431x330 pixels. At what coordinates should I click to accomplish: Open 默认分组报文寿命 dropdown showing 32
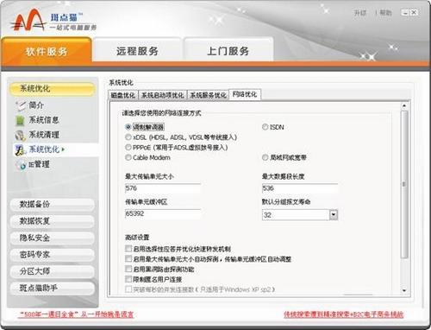[334, 215]
